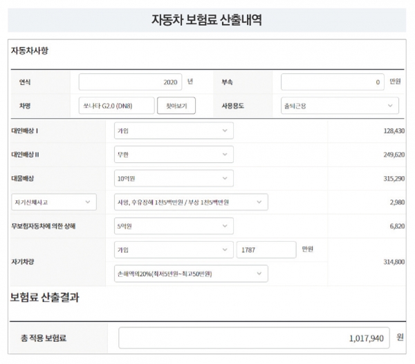Click the 보험료 산출결과 section heading
The image size is (415, 364).
click(x=44, y=298)
